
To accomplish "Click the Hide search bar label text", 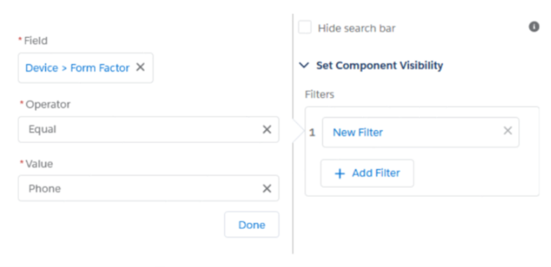I will [x=356, y=28].
